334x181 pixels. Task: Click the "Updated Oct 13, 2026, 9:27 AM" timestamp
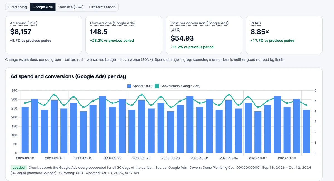[112, 173]
